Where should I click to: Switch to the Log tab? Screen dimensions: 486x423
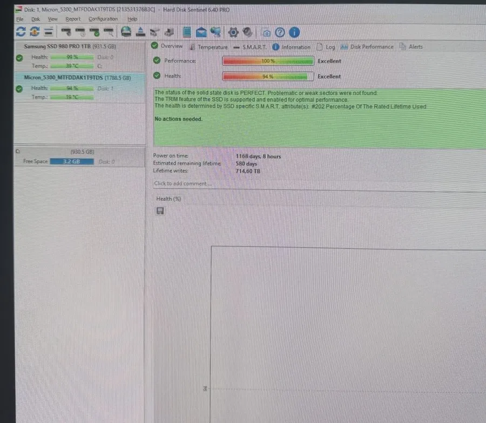(x=326, y=47)
